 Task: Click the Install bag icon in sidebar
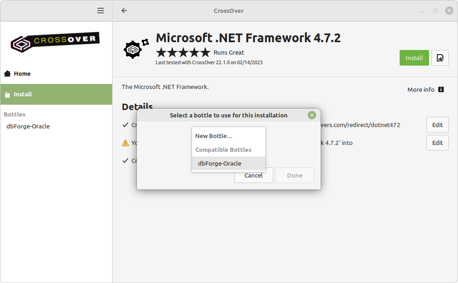pos(8,94)
